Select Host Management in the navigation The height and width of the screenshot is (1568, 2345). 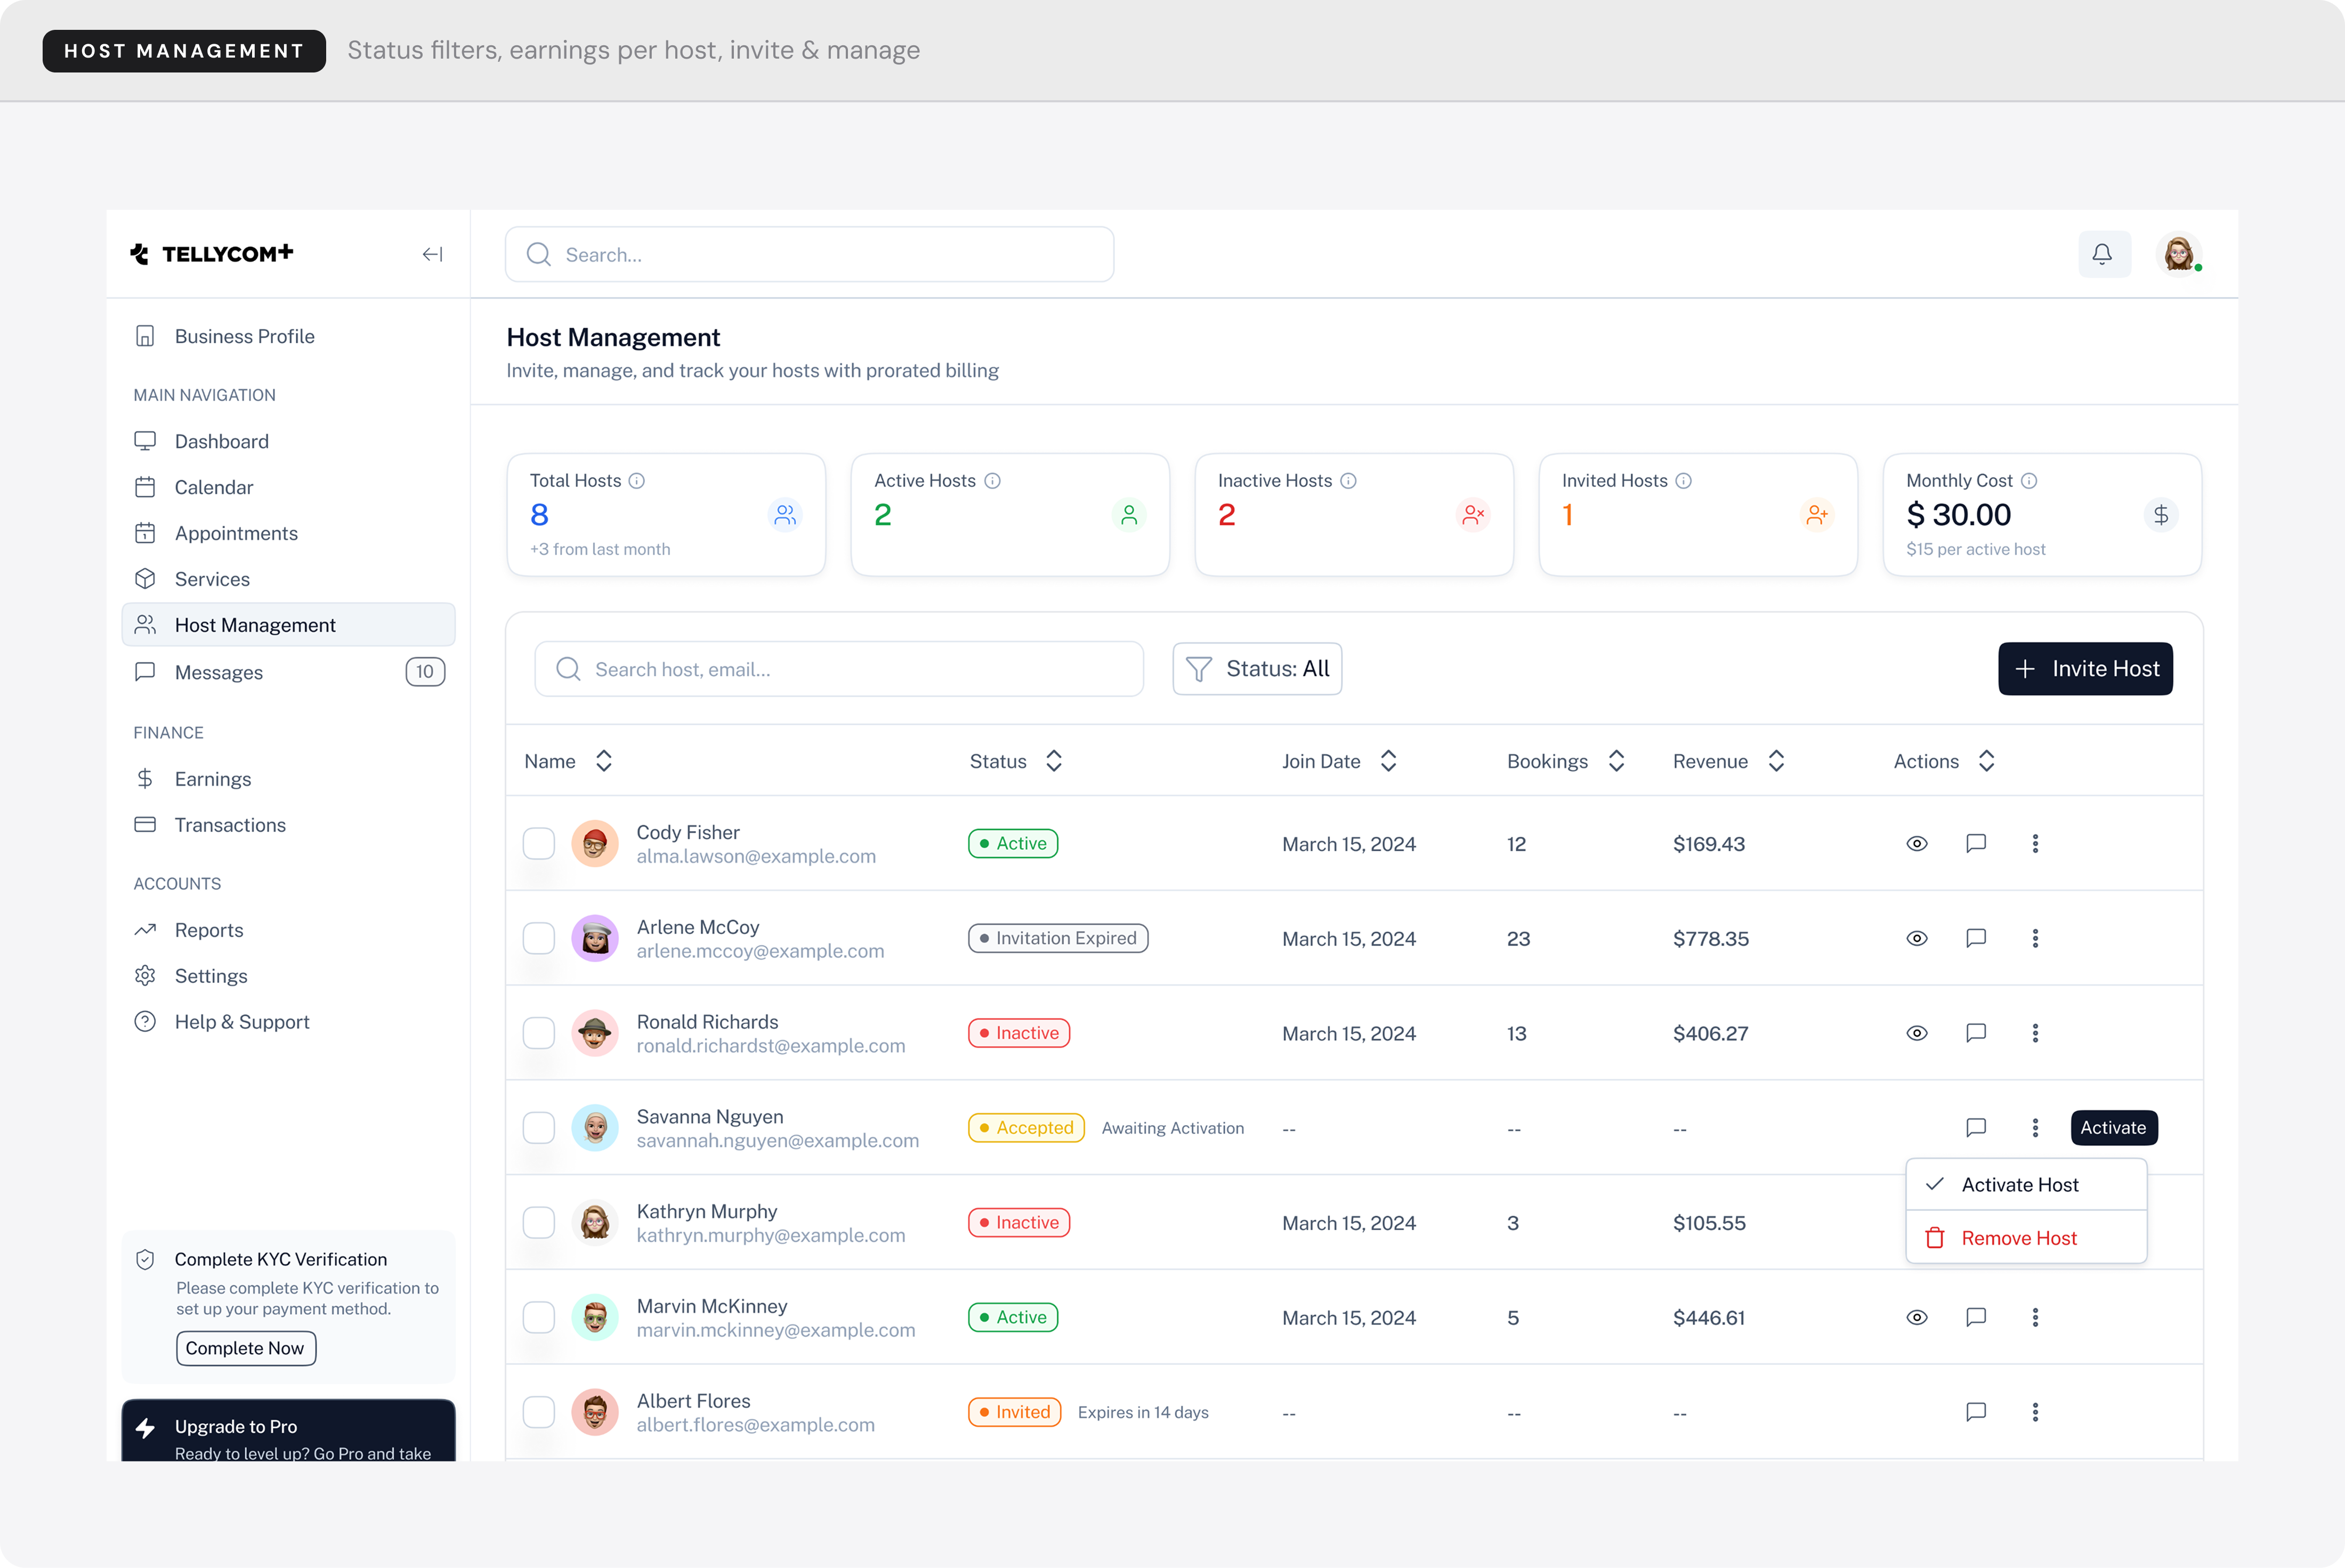(255, 624)
